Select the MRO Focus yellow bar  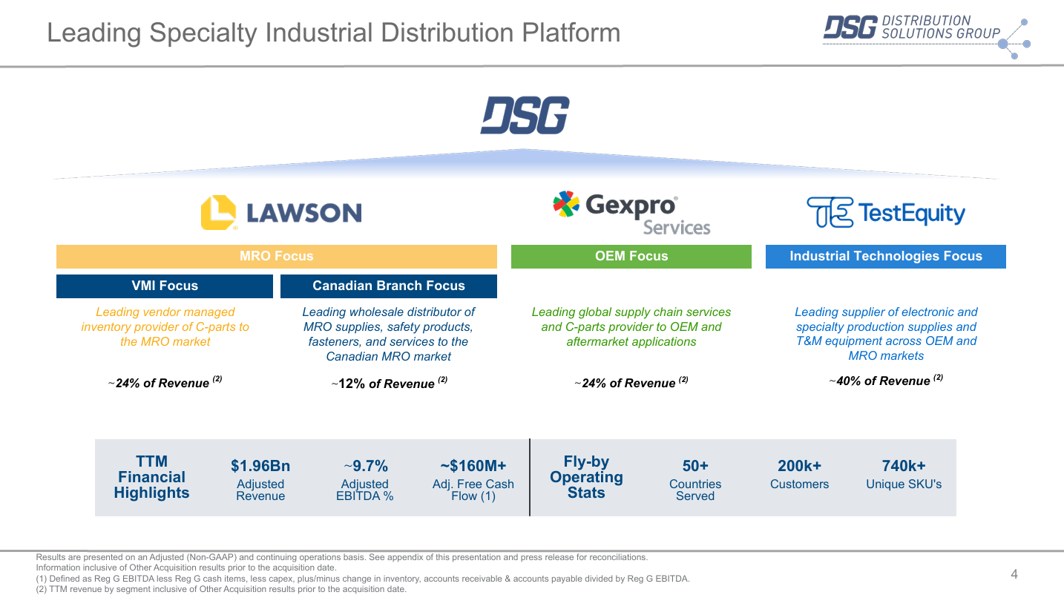tap(277, 257)
